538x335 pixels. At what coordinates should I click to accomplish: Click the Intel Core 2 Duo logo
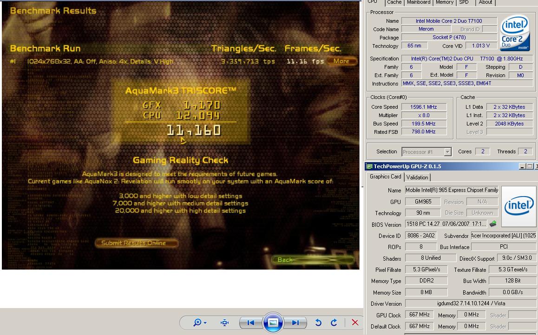tap(514, 33)
